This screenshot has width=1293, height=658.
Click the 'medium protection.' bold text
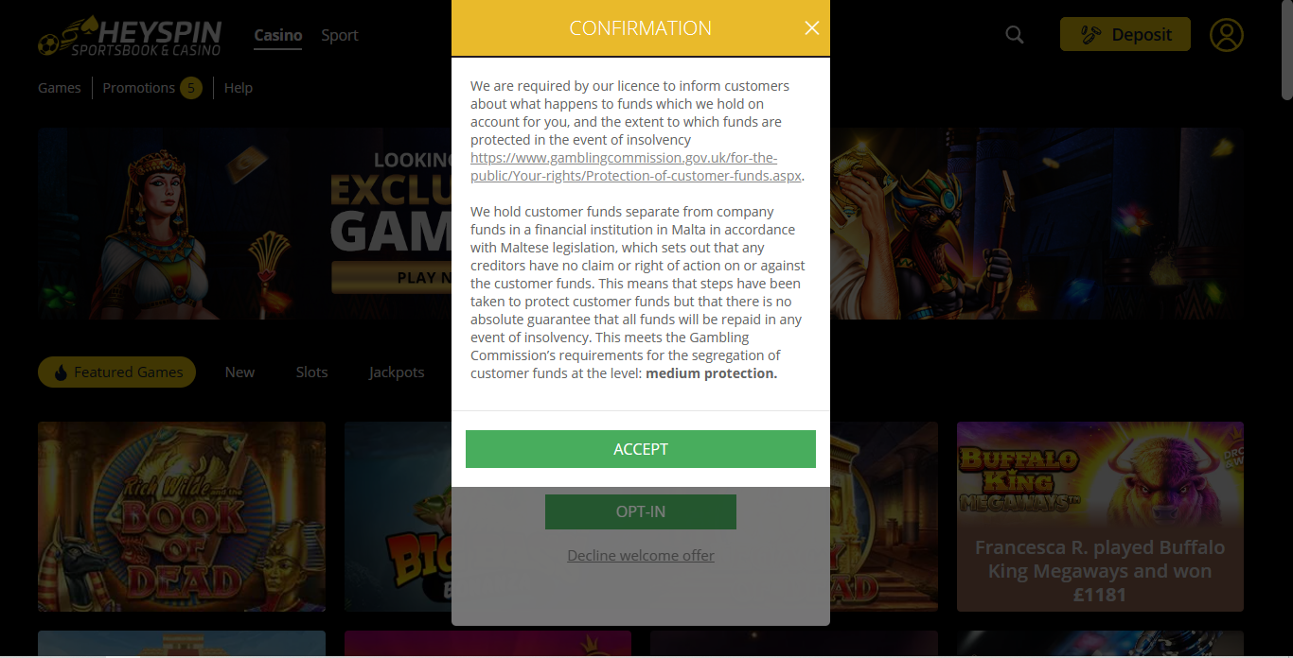point(711,373)
